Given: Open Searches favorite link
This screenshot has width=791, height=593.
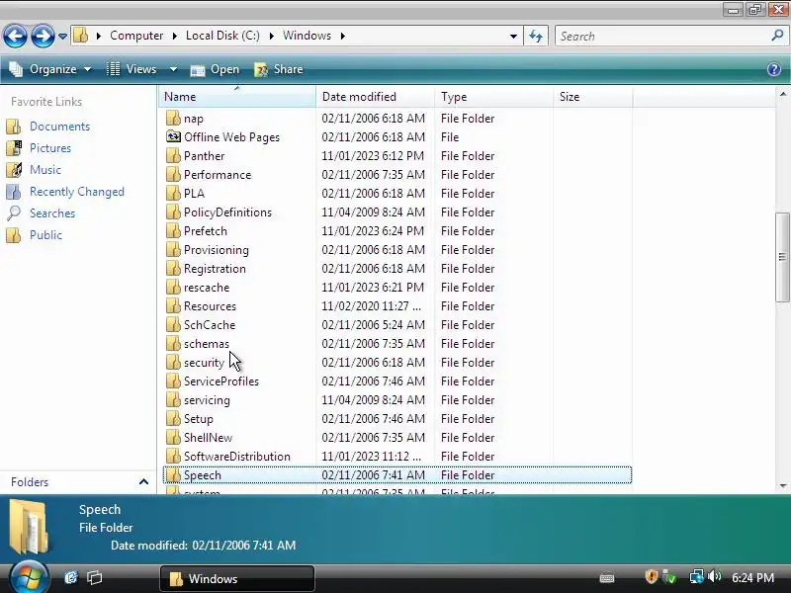Looking at the screenshot, I should pos(52,213).
